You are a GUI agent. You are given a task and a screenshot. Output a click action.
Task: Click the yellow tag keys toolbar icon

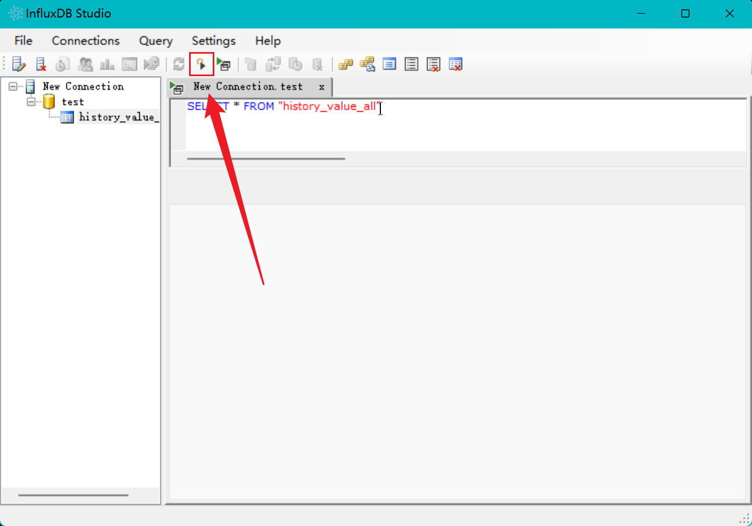[x=345, y=64]
